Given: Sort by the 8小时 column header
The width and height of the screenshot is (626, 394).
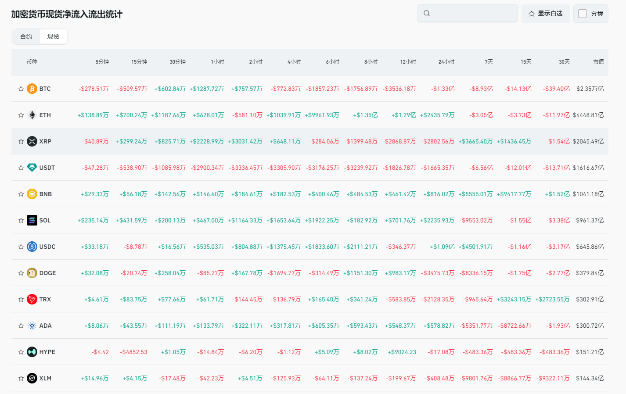Looking at the screenshot, I should (371, 62).
